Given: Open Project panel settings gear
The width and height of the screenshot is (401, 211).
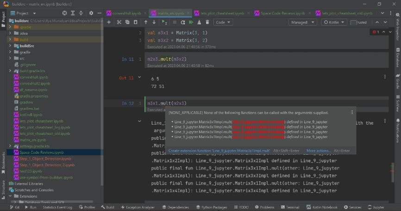Looking at the screenshot, I should (x=91, y=13).
